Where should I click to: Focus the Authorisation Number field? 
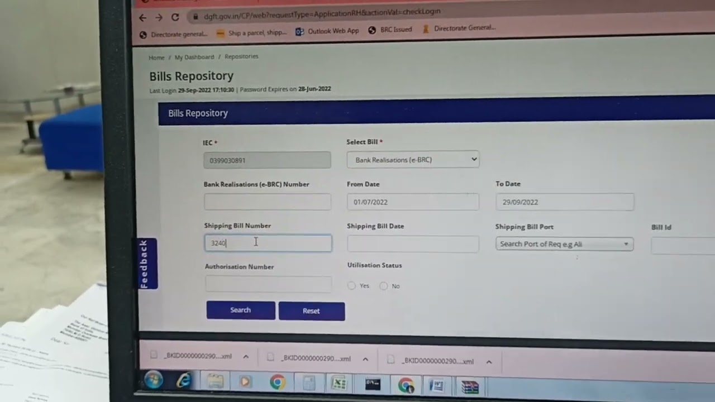tap(268, 284)
